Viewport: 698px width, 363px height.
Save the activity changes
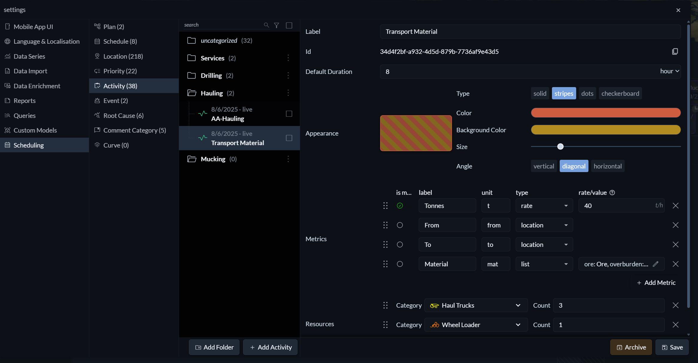coord(672,347)
